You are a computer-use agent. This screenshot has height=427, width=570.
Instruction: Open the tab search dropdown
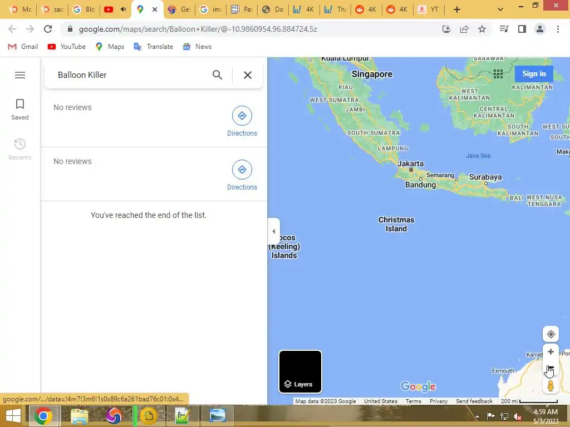500,9
